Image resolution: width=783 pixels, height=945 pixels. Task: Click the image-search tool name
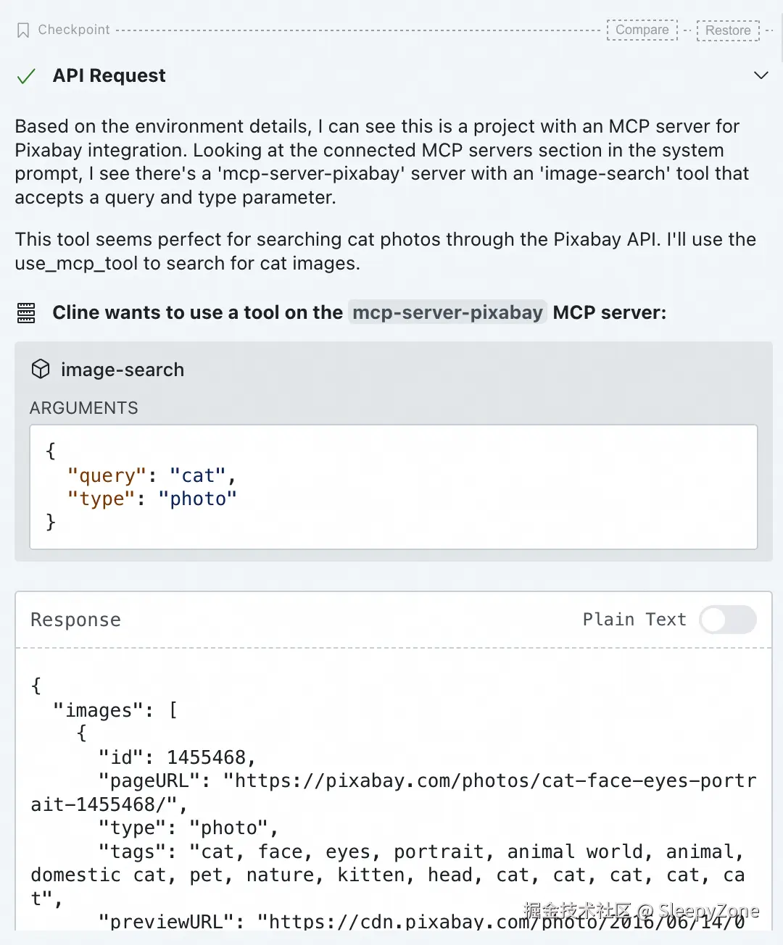point(123,370)
